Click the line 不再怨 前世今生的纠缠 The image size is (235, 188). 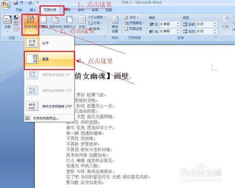pyautogui.click(x=88, y=150)
